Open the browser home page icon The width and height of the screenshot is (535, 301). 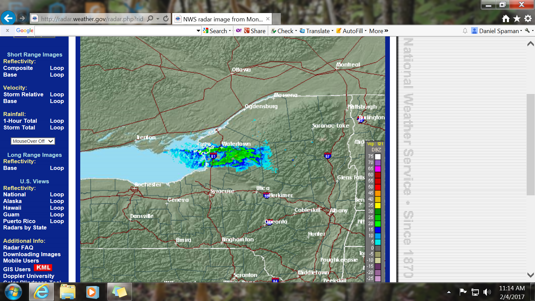[x=506, y=19]
